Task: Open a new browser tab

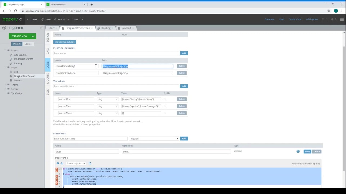Action: click(x=91, y=4)
